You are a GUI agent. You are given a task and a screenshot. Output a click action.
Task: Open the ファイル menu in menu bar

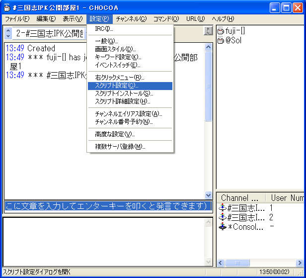[x=17, y=19]
